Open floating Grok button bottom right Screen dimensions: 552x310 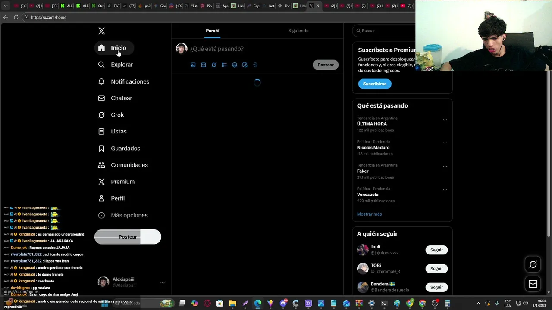533,264
